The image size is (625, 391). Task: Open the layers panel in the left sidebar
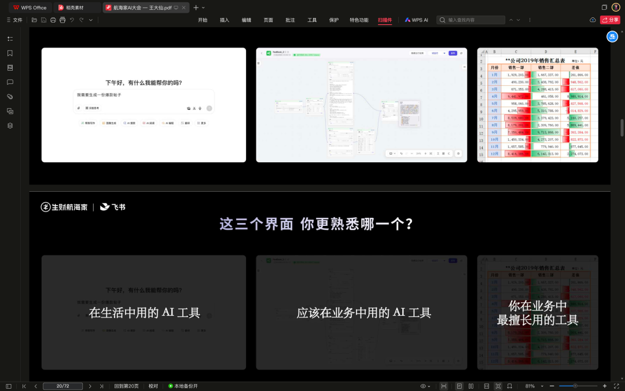click(10, 126)
